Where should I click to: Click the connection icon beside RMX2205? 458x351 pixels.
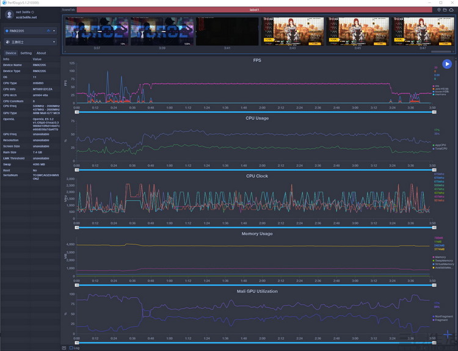click(48, 30)
